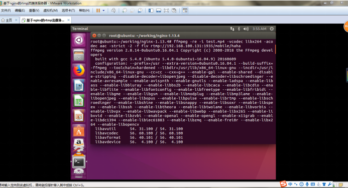Click the console view toolbar icon

point(185,11)
